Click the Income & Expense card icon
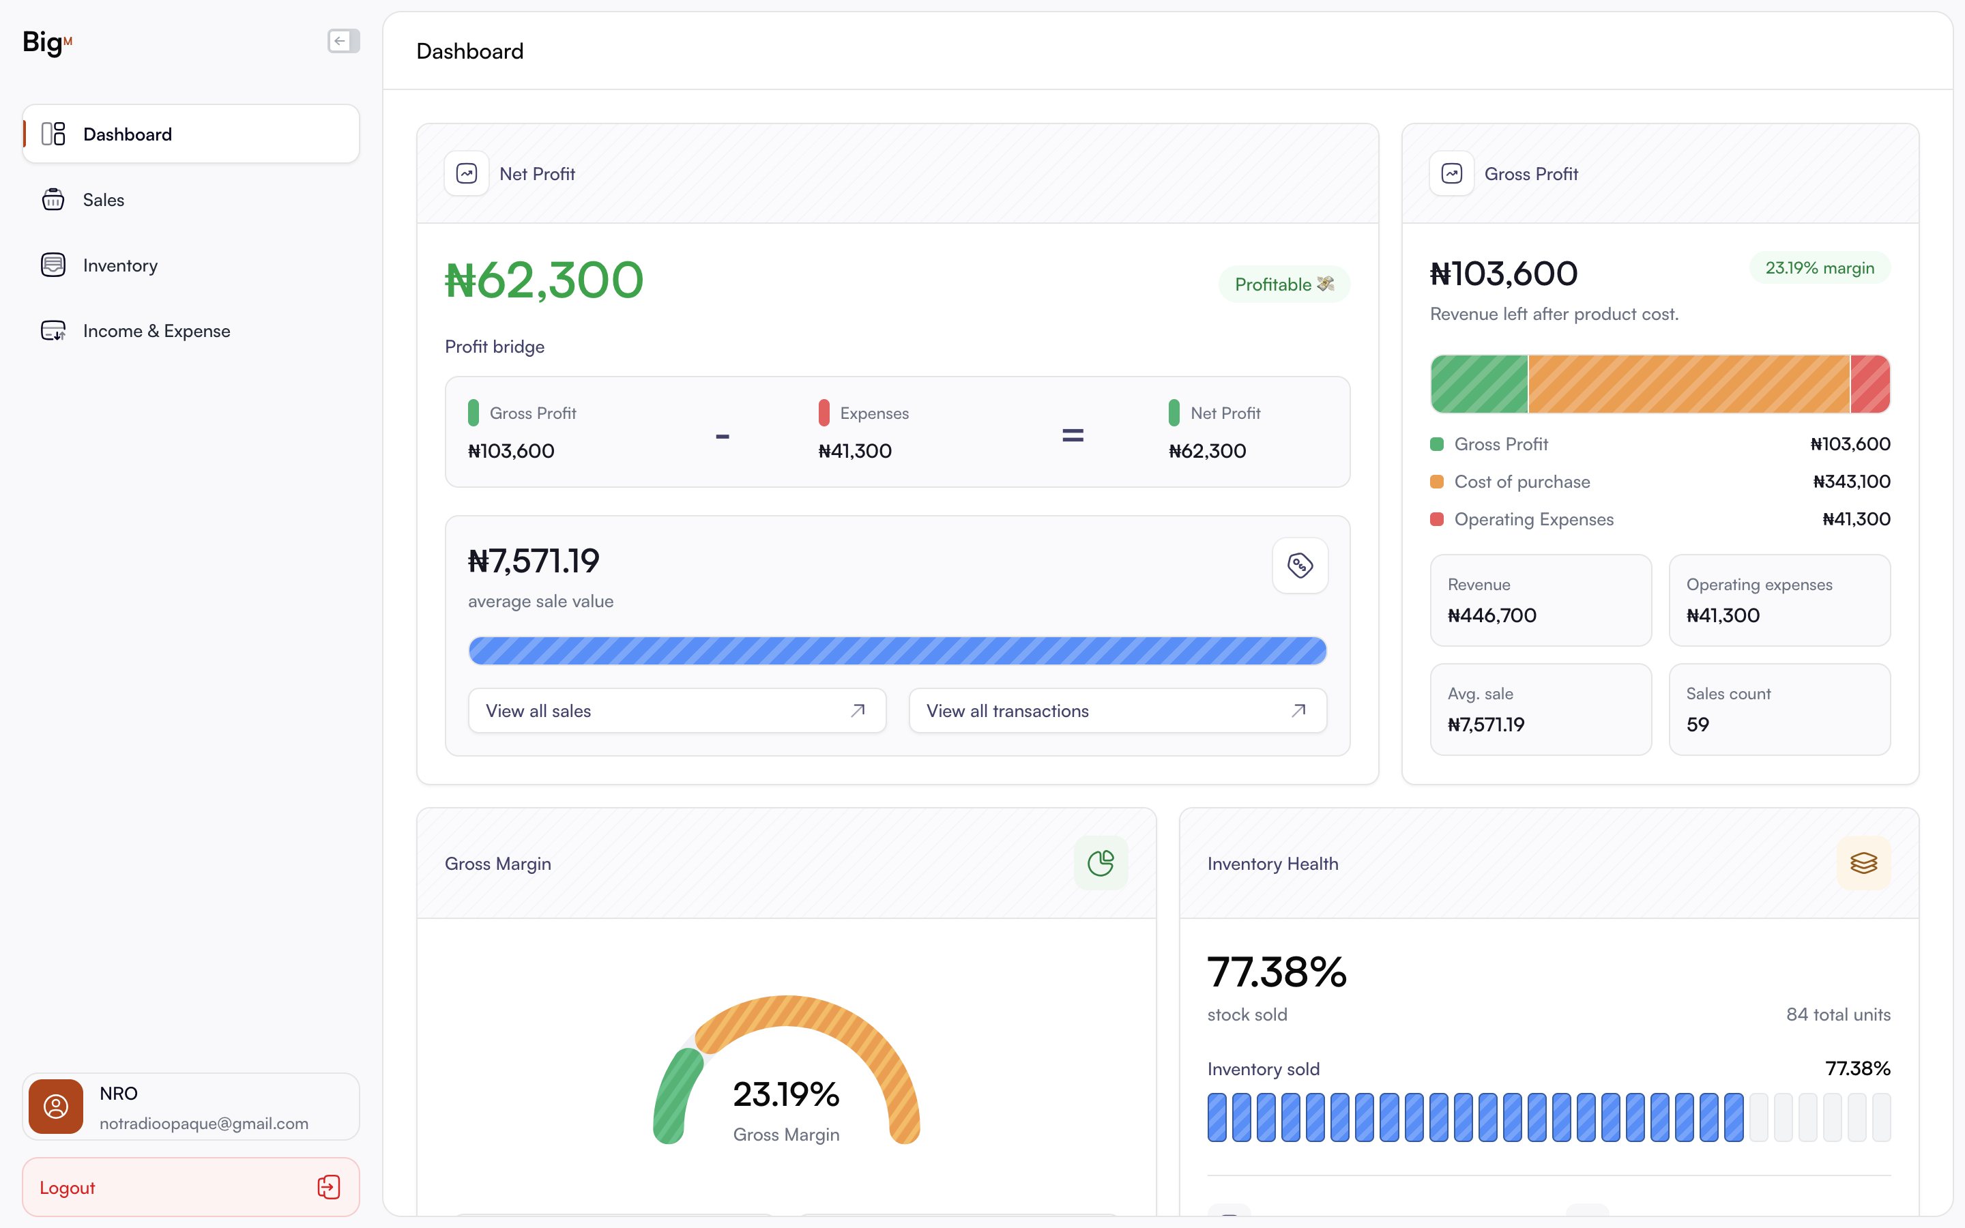The image size is (1965, 1228). pos(54,331)
